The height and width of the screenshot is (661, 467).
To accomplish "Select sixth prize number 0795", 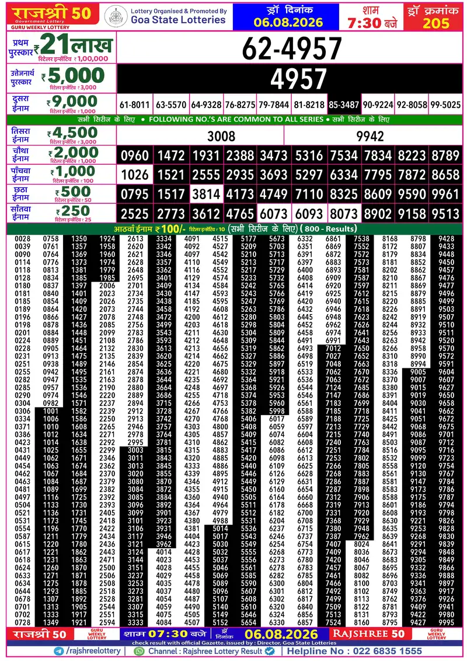I will coord(135,194).
